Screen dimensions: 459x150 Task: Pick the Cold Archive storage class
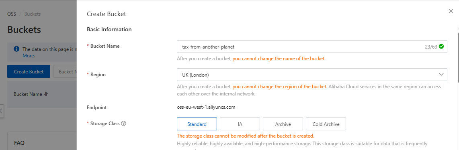pos(326,124)
